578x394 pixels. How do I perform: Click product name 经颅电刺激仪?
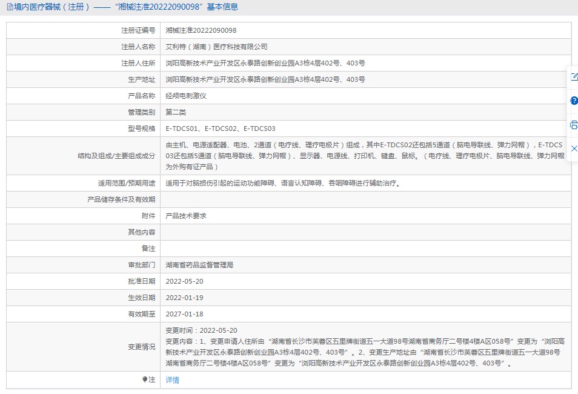[x=186, y=96]
